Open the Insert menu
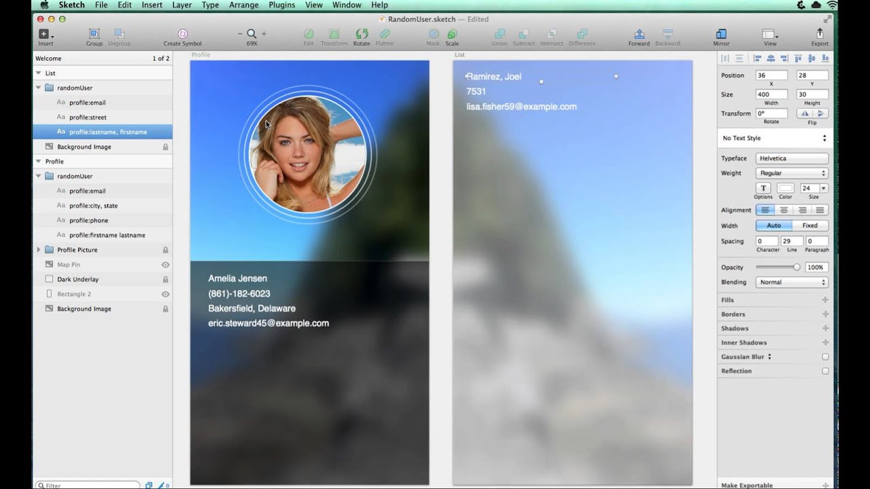This screenshot has width=870, height=489. pyautogui.click(x=152, y=5)
